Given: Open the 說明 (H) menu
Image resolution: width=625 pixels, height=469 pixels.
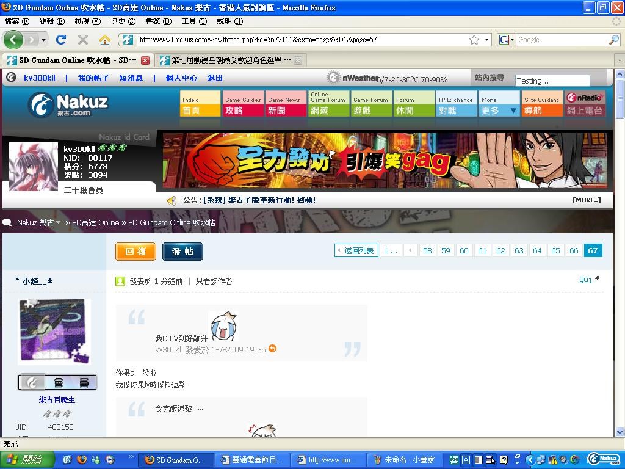Looking at the screenshot, I should point(229,21).
